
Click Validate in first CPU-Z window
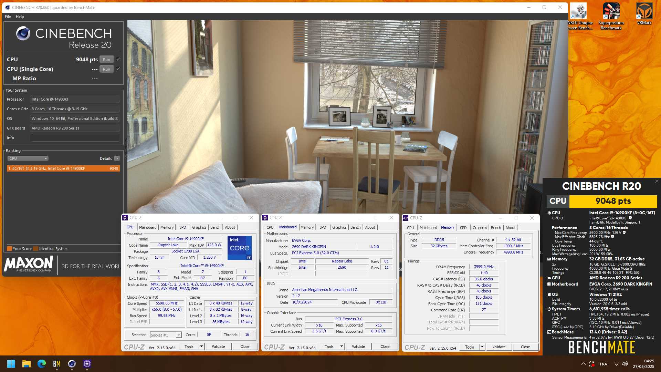pyautogui.click(x=218, y=347)
